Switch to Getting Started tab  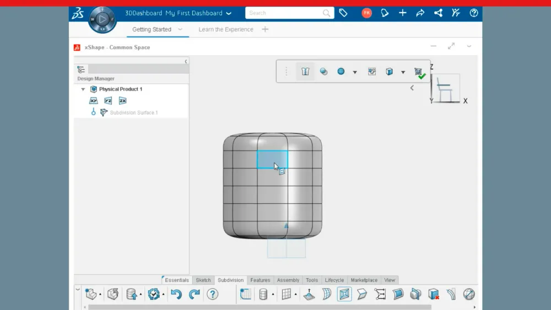[152, 30]
